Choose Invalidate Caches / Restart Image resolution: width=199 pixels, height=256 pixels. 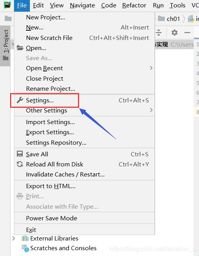(65, 175)
